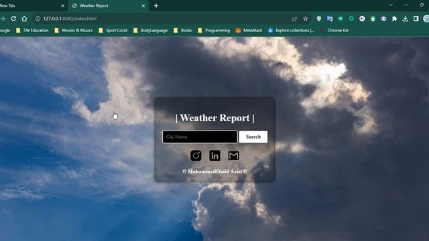The width and height of the screenshot is (429, 241).
Task: Open Programming bookmark folder
Action: coord(214,30)
